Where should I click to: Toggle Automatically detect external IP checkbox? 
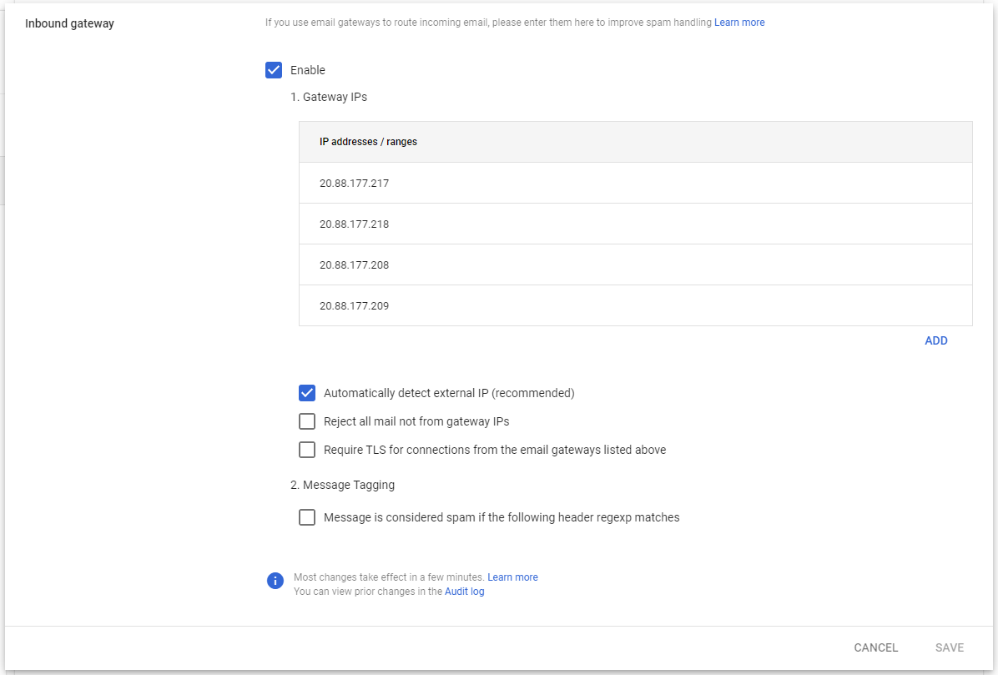pos(307,393)
